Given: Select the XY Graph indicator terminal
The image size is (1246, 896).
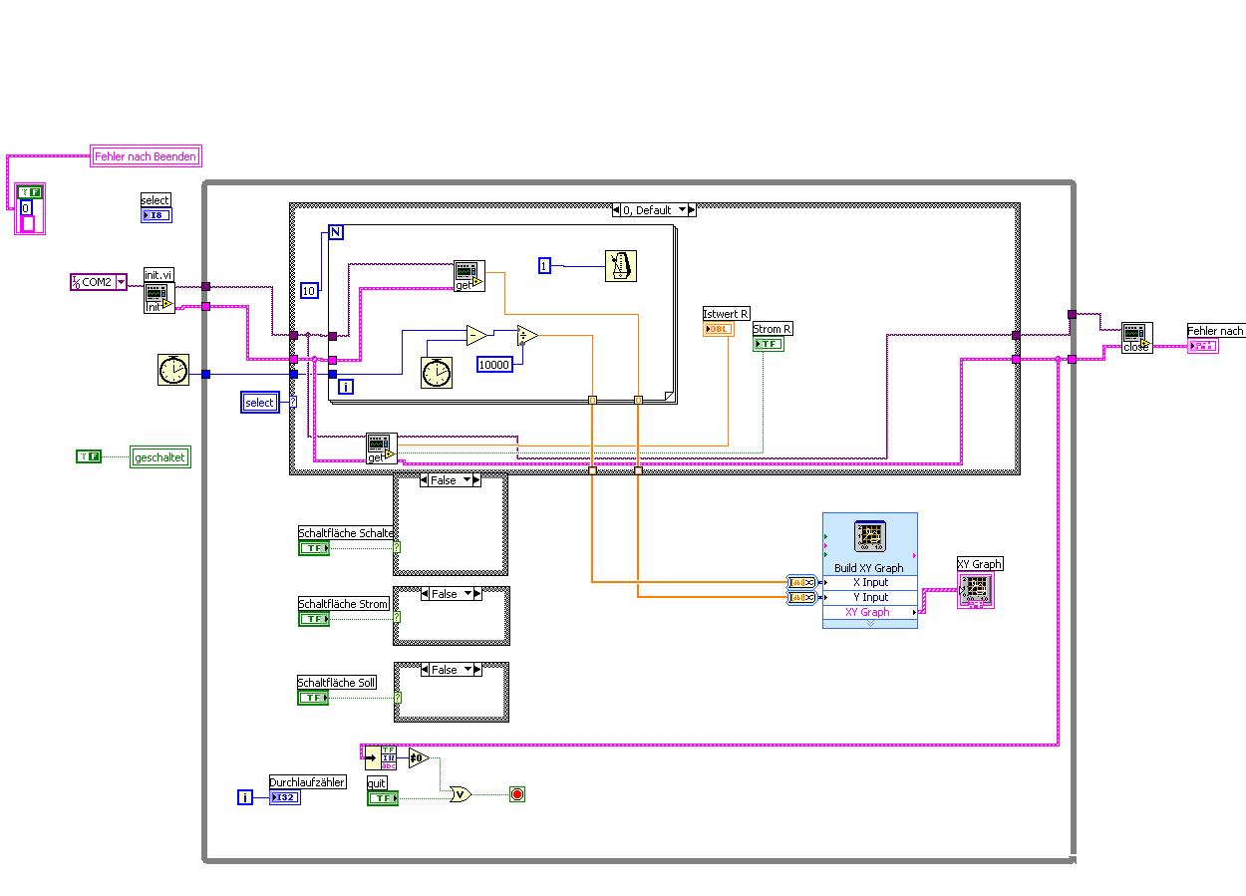Looking at the screenshot, I should pos(975,591).
